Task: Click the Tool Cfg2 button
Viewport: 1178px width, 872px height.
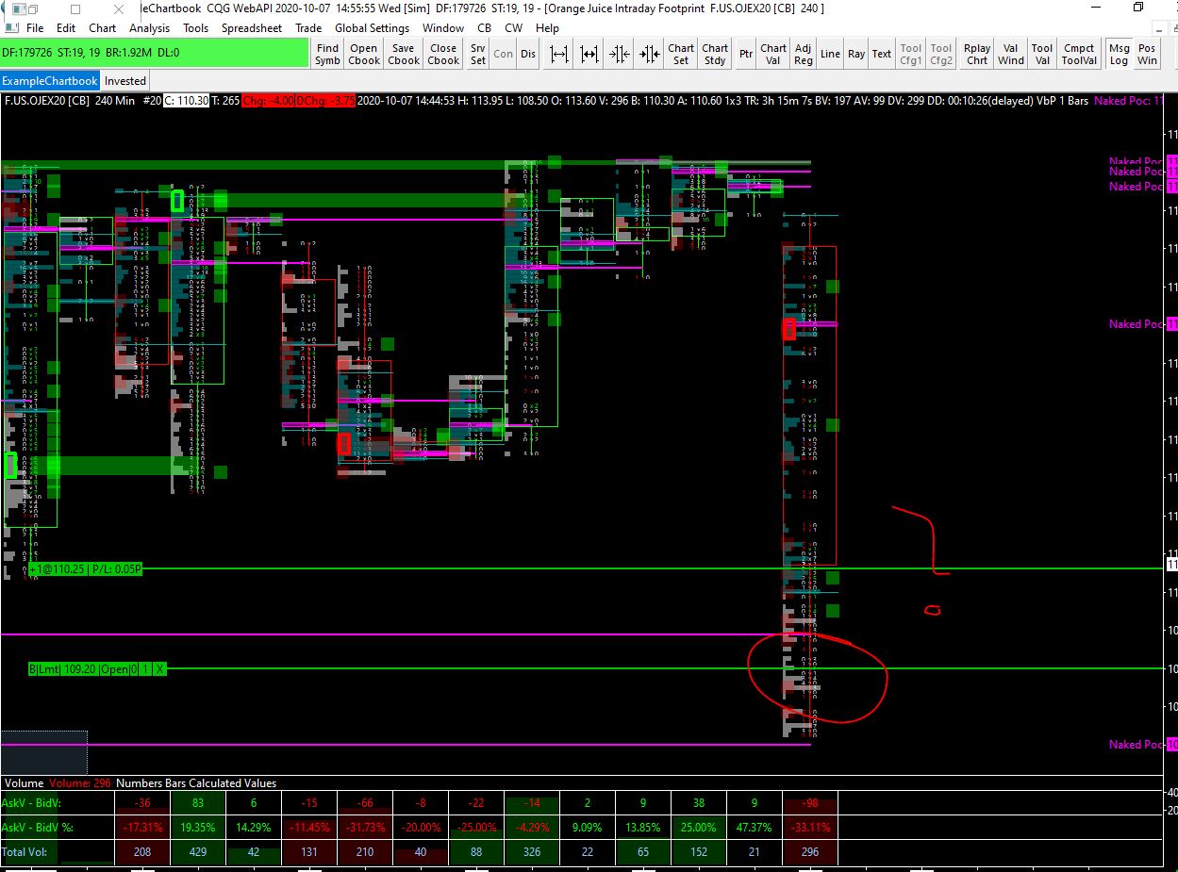Action: tap(941, 54)
